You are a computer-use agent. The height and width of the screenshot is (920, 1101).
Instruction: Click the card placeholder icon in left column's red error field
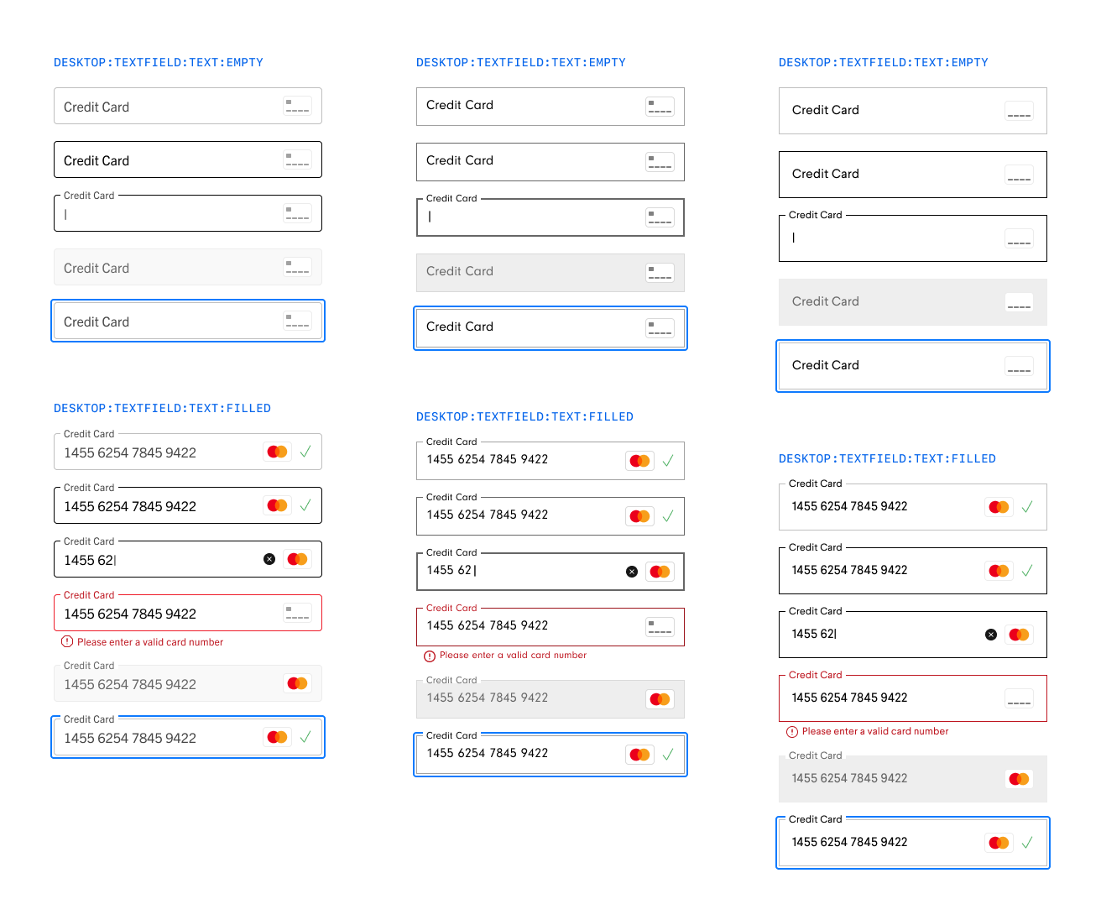(x=297, y=613)
